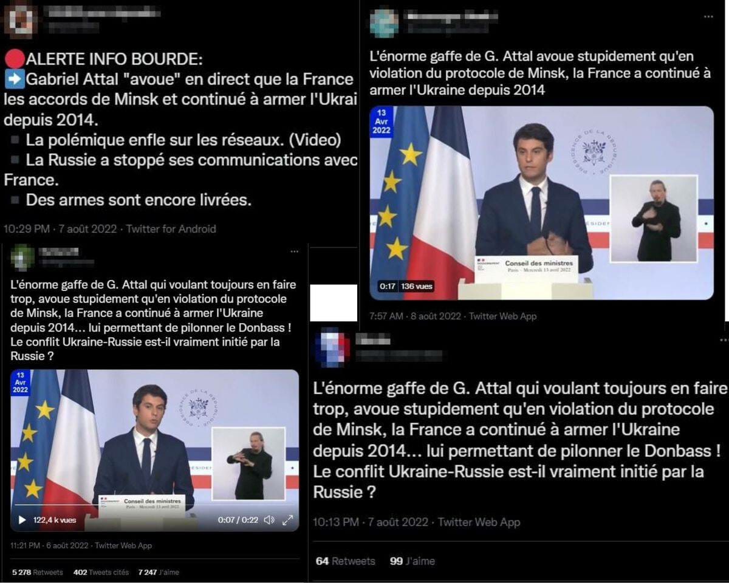The image size is (729, 583).
Task: Open the three-dot menu on the top-right tweet
Action: [708, 16]
